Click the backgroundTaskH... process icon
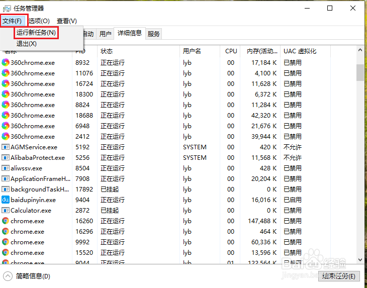 click(x=6, y=189)
